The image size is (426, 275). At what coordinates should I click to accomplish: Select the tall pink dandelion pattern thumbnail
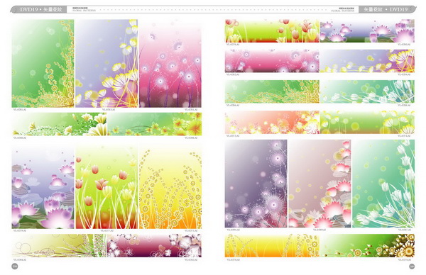click(x=170, y=64)
